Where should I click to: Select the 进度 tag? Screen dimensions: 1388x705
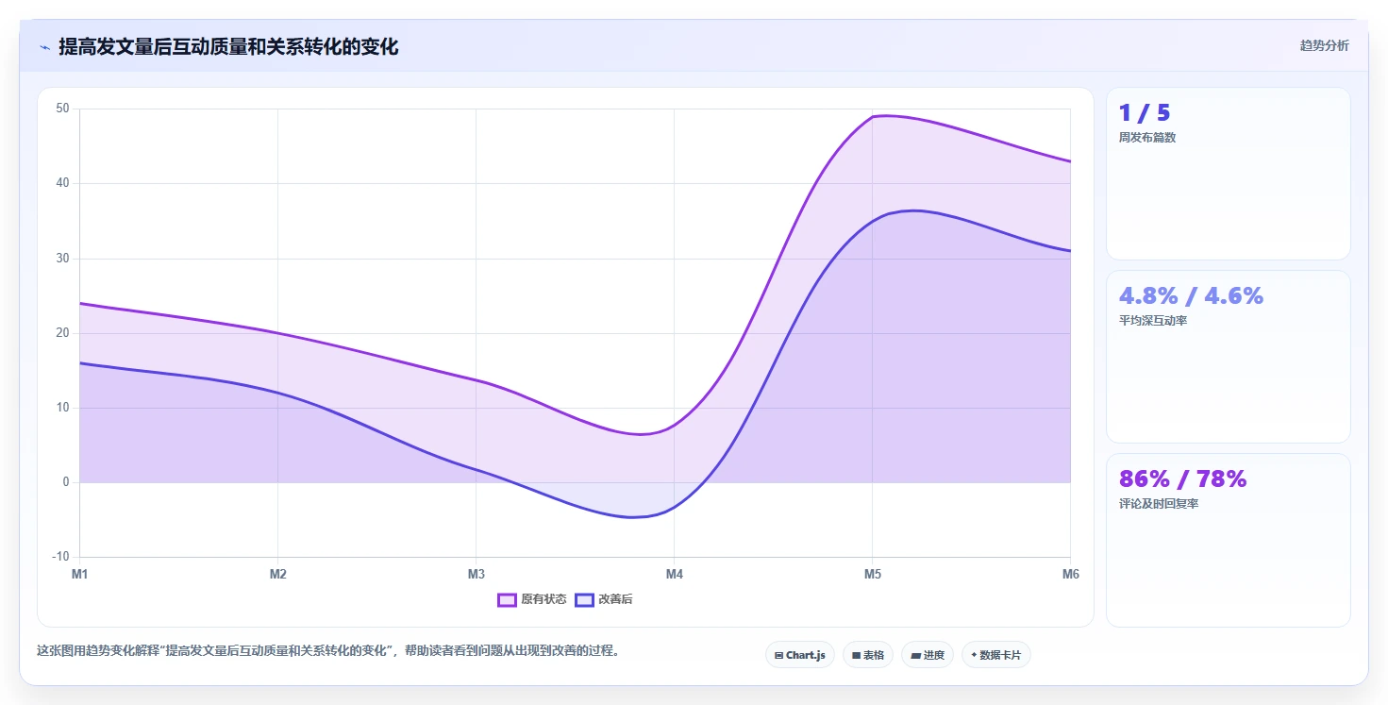pos(928,655)
